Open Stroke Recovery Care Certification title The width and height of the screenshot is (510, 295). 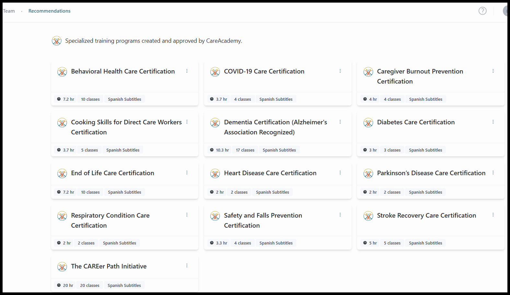coord(426,215)
